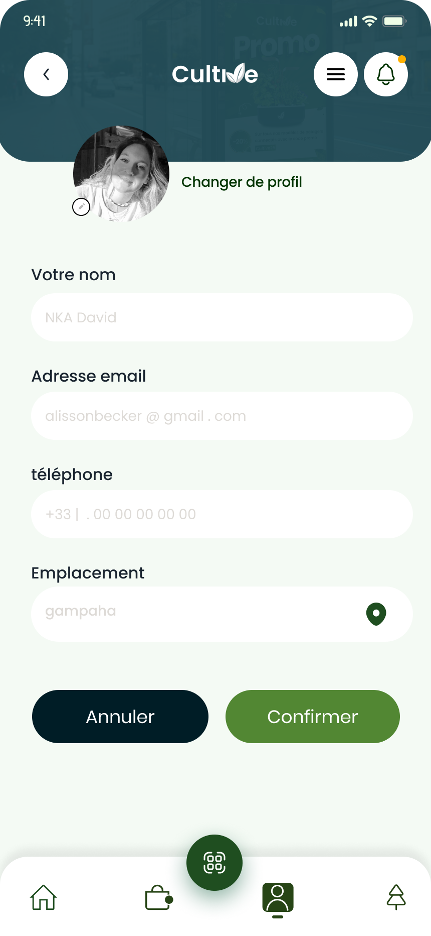431x936 pixels.
Task: Open the hamburger menu
Action: tap(335, 74)
